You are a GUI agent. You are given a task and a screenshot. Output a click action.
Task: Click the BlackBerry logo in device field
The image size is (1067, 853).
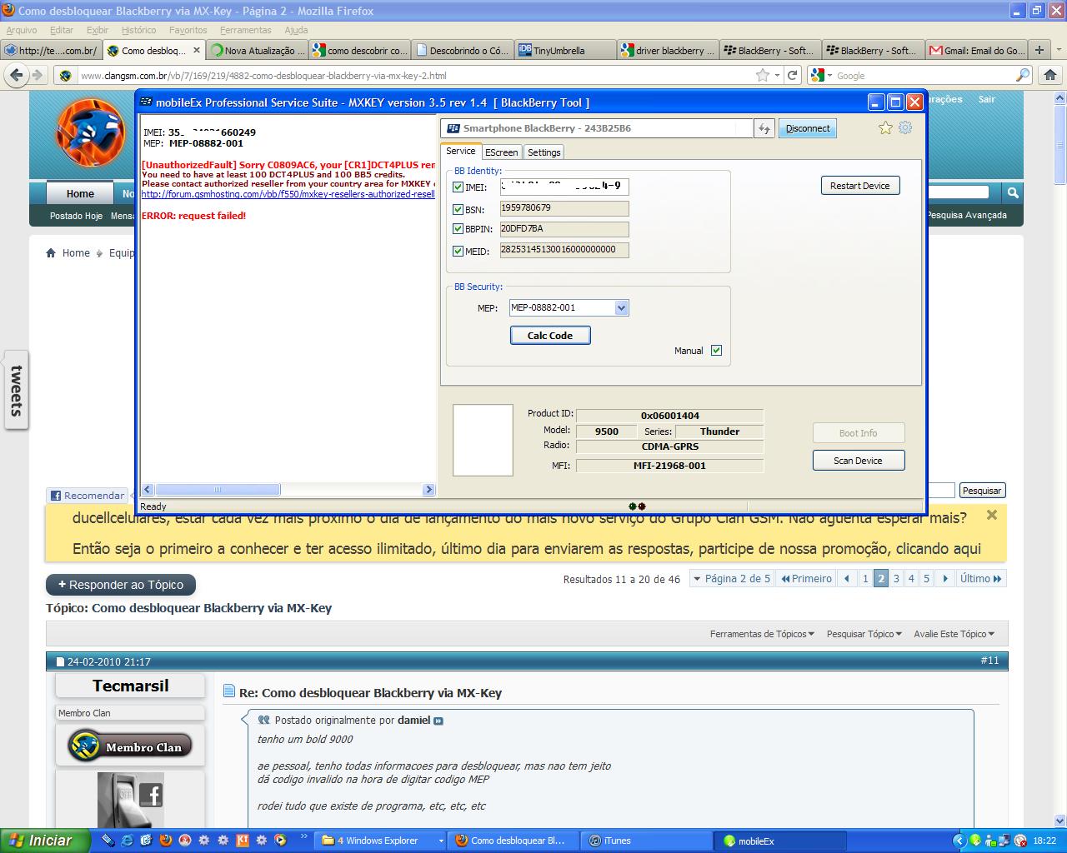click(453, 128)
